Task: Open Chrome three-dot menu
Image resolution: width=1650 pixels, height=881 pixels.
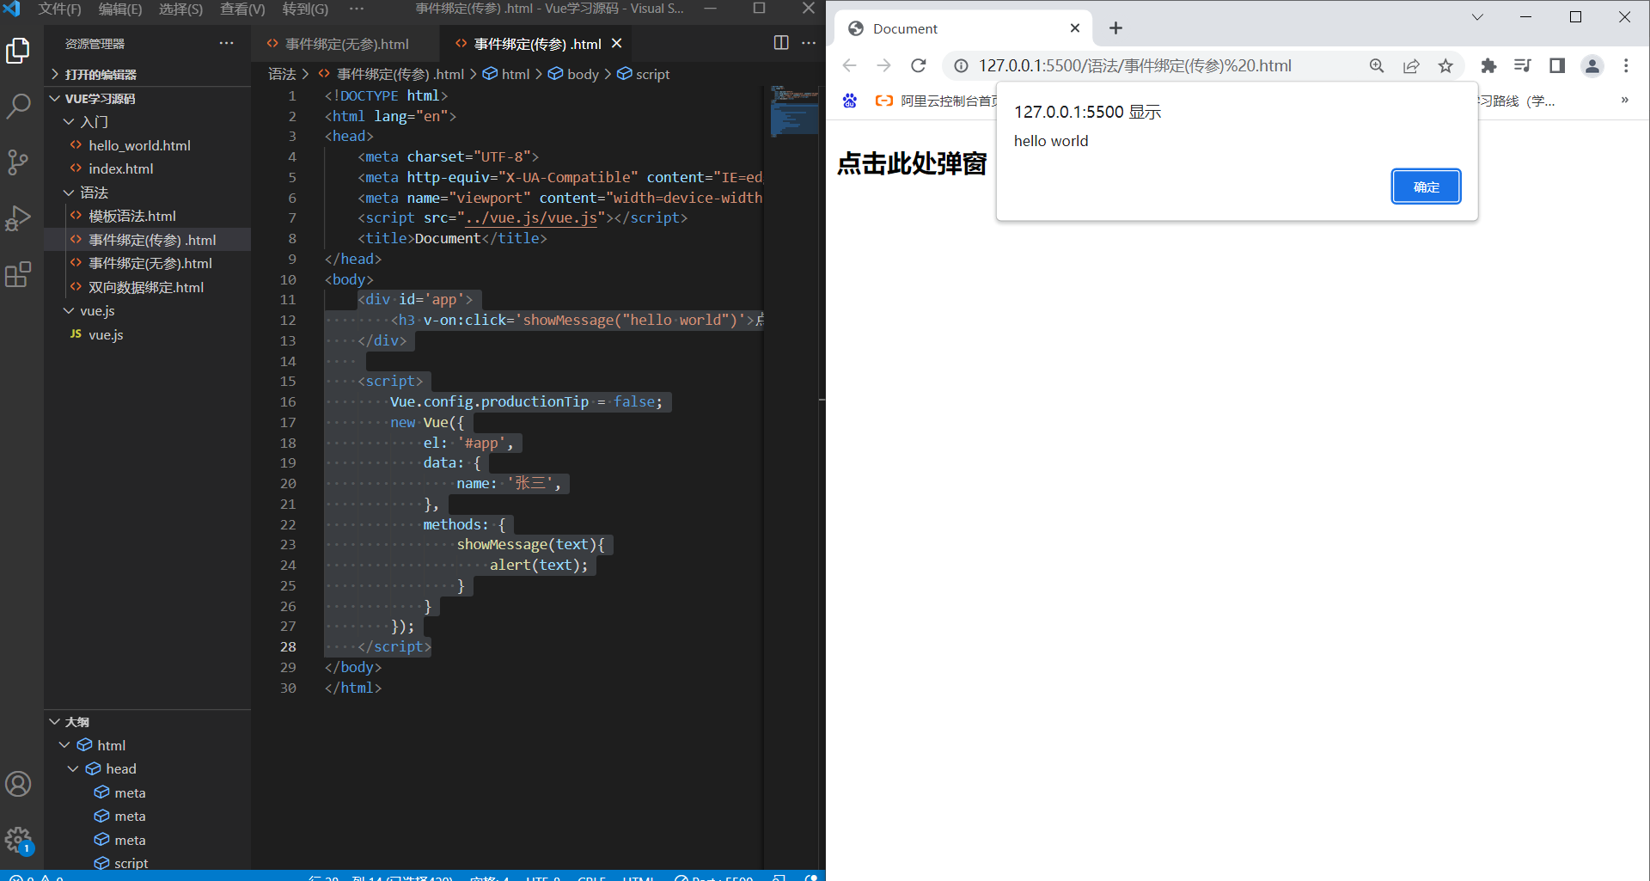Action: point(1626,65)
